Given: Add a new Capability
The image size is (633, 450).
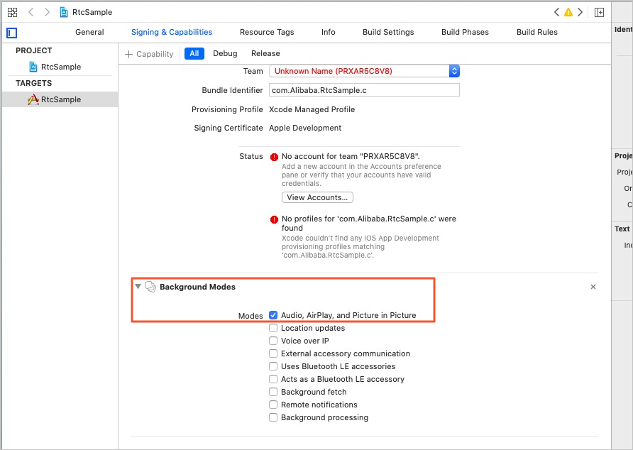Looking at the screenshot, I should [149, 54].
